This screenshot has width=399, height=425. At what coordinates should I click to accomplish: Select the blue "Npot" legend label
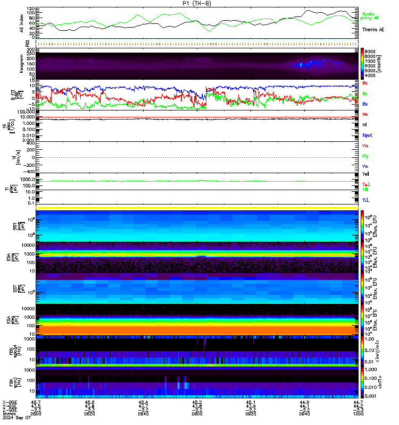pos(367,135)
